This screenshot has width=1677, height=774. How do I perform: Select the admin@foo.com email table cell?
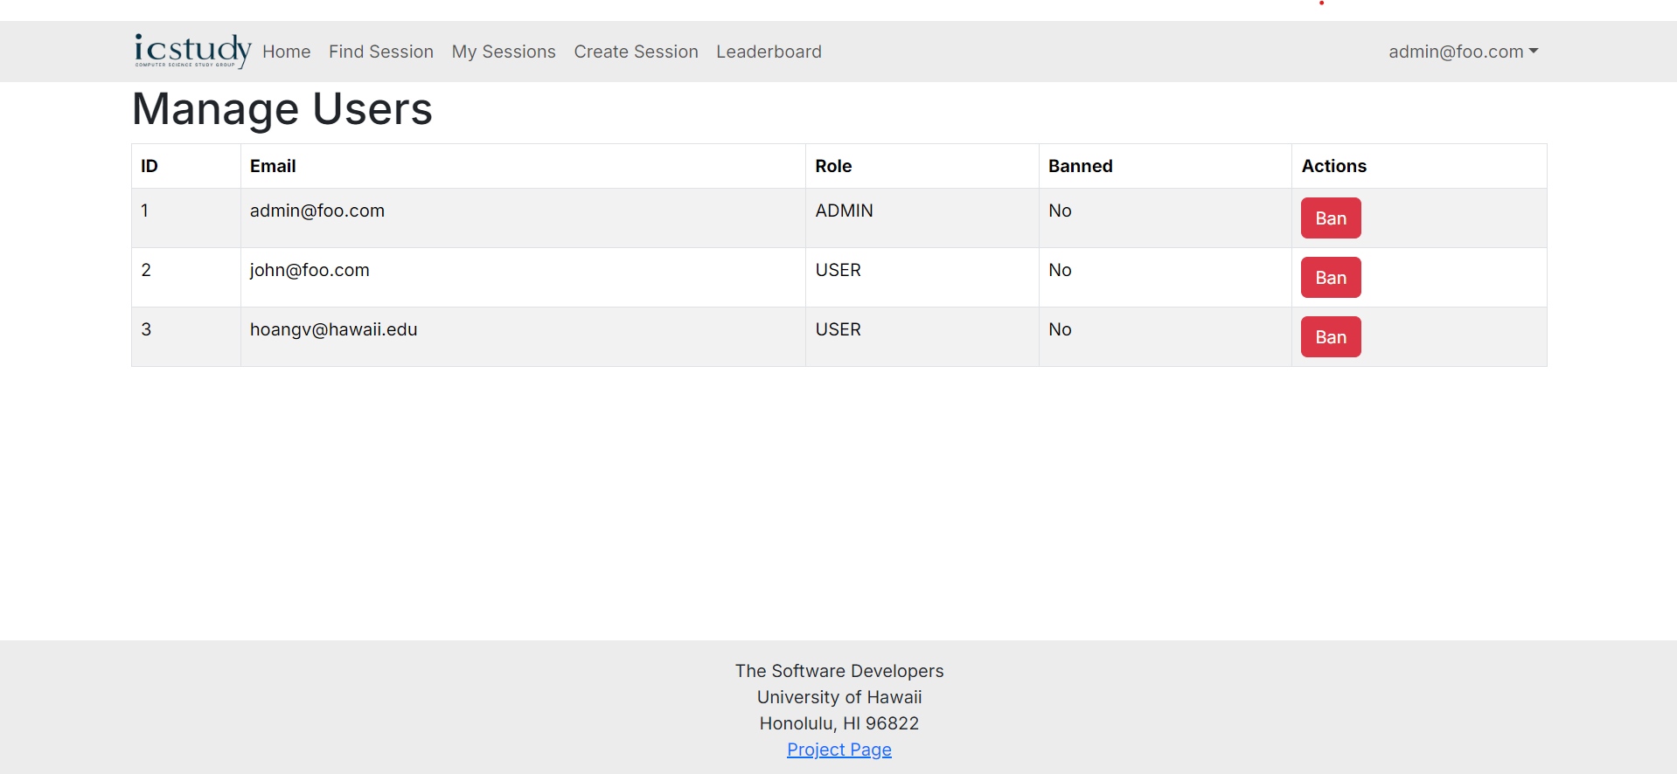point(317,211)
